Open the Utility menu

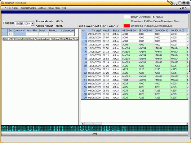[58, 7]
